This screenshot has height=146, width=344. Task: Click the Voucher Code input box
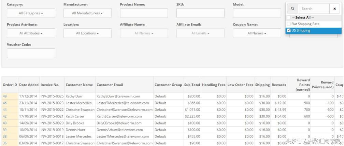click(x=31, y=53)
